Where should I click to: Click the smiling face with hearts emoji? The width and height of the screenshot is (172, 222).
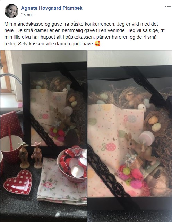97,44
